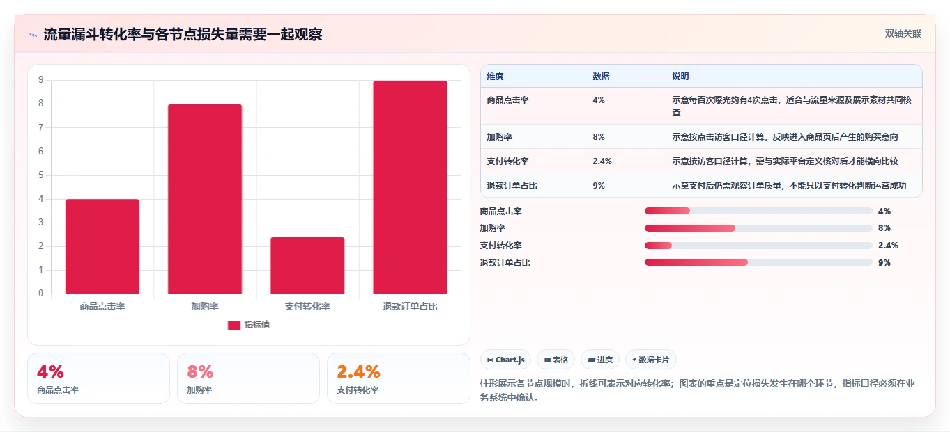Click the 商品点击率 x-axis label

[x=102, y=306]
